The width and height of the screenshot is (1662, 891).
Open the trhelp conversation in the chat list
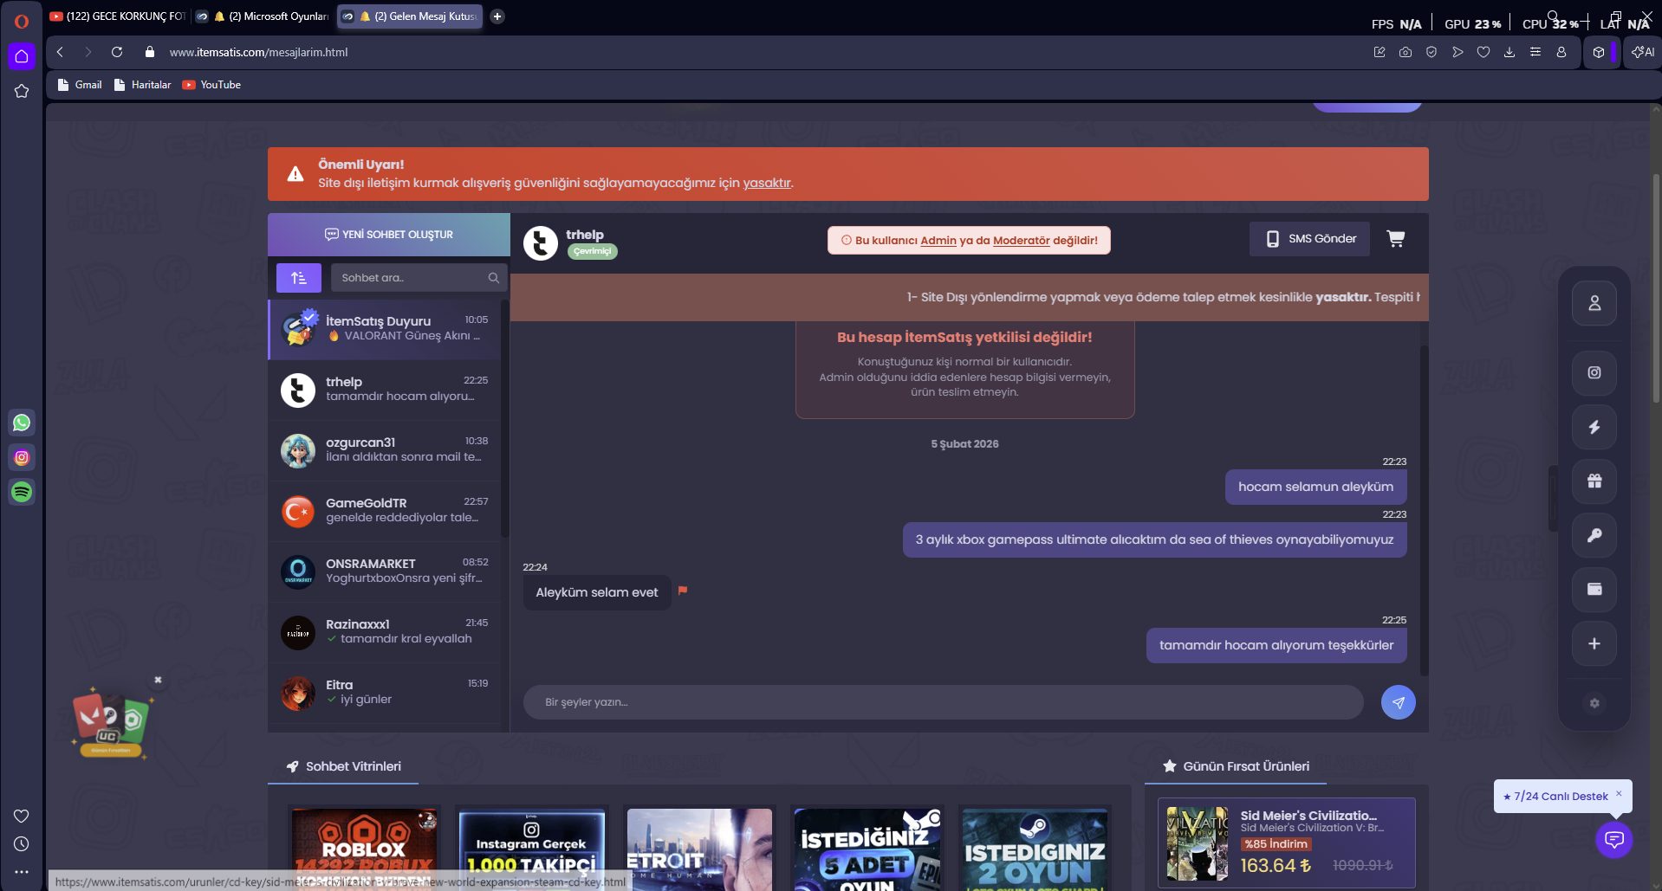click(386, 390)
